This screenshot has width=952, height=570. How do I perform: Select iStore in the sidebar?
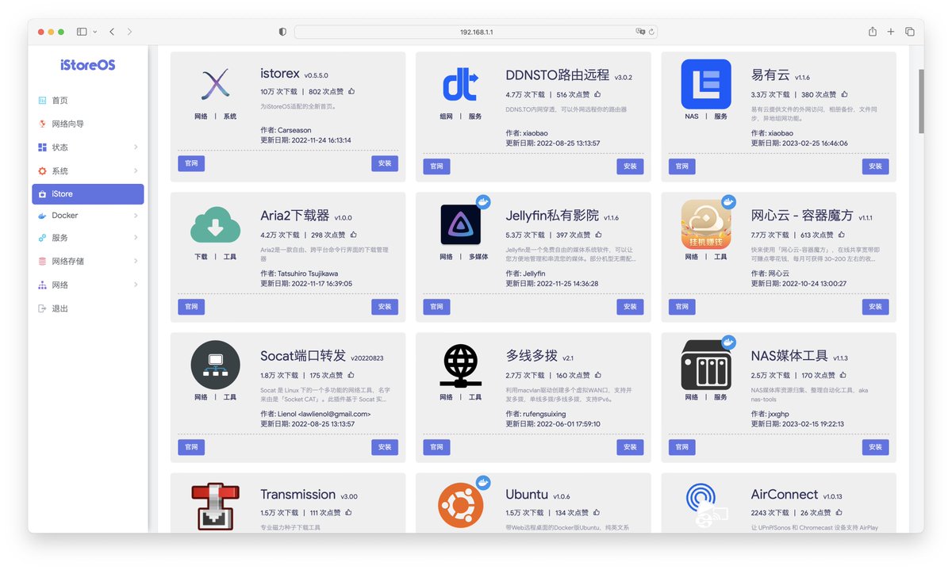(x=87, y=194)
